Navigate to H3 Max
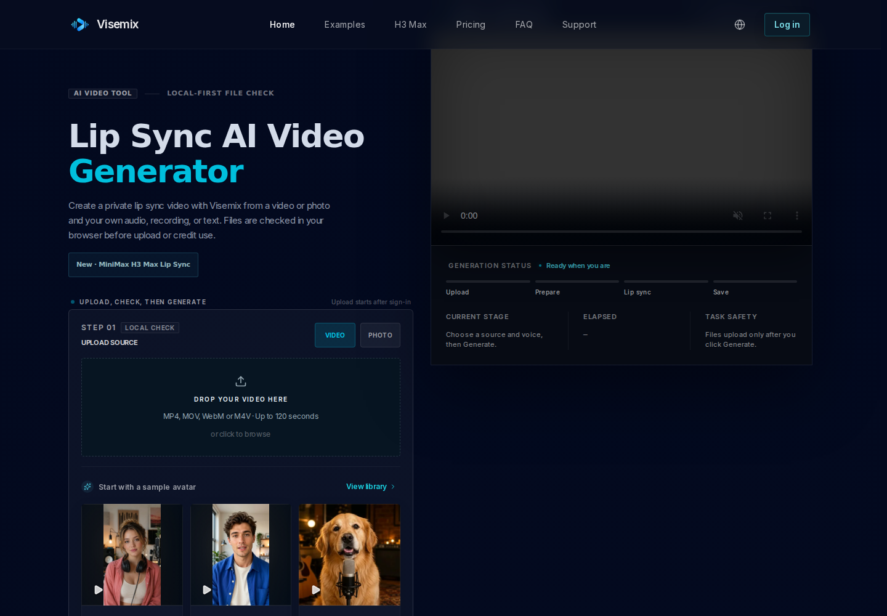The image size is (887, 616). coord(411,25)
